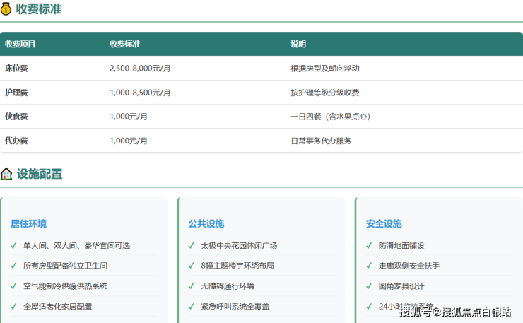Click the 床位费 row label
Screen dimensions: 523x323
(16, 69)
